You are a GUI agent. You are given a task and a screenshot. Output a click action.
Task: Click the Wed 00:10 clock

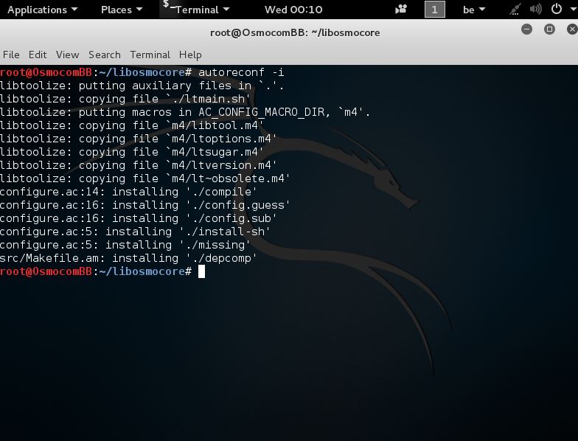click(293, 10)
